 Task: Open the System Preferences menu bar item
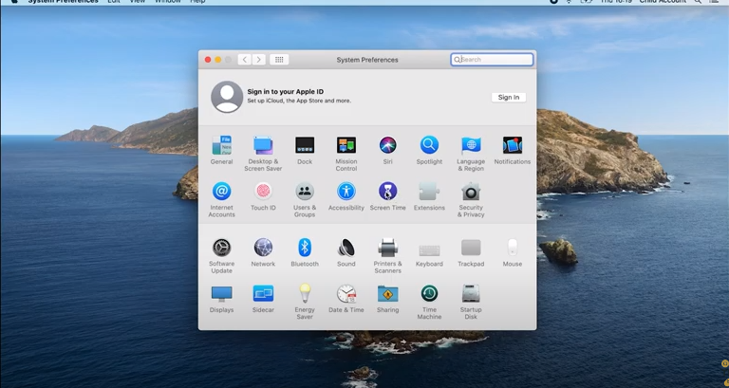pyautogui.click(x=64, y=1)
